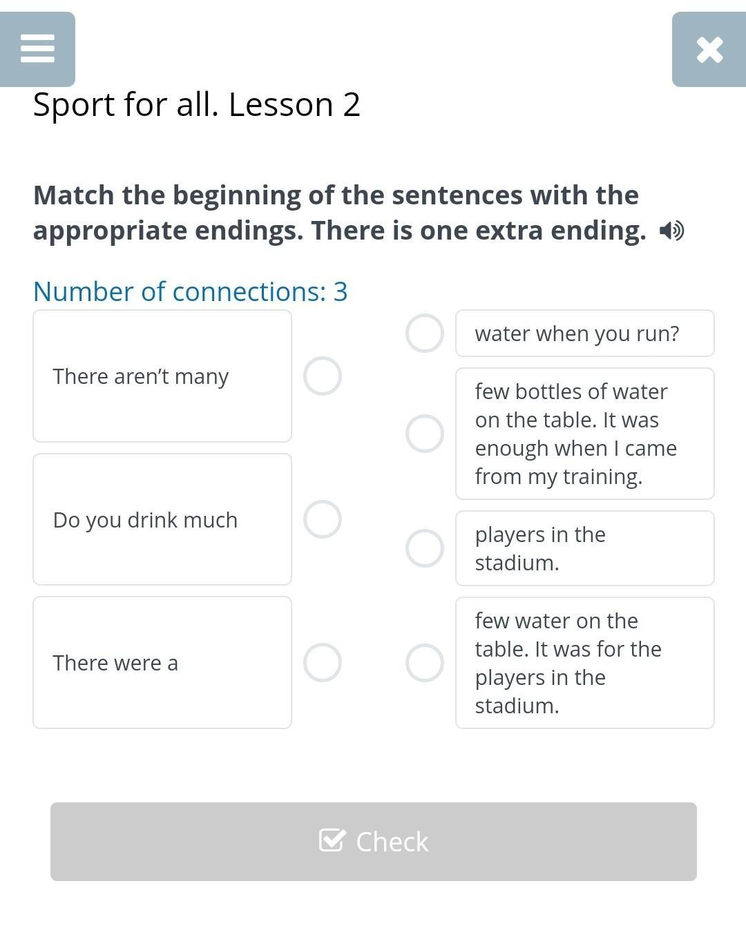This screenshot has height=937, width=746.
Task: Click the 'Do you drink much' sentence box
Action: [x=162, y=519]
